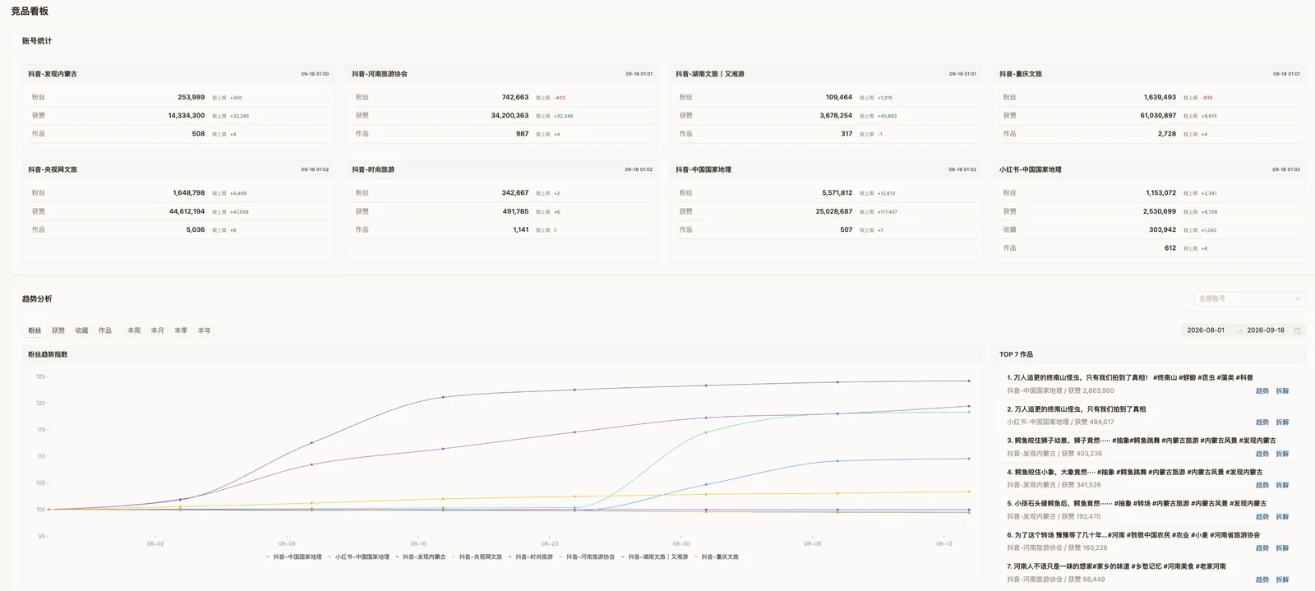Switch to the 作品 trend tab
Screen dimensions: 1315x591
point(105,330)
